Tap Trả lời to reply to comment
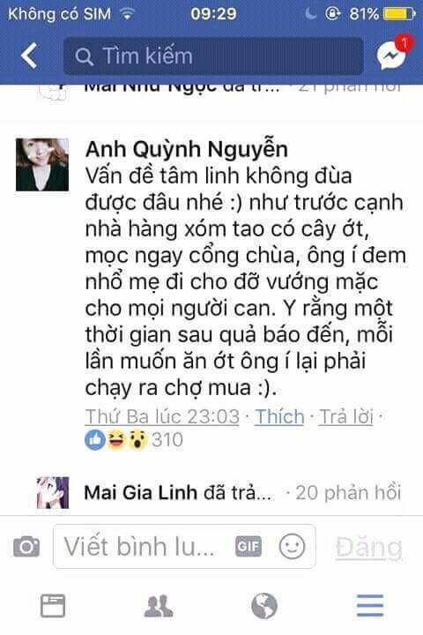Viewport: 423px width, 635px height. [x=346, y=416]
